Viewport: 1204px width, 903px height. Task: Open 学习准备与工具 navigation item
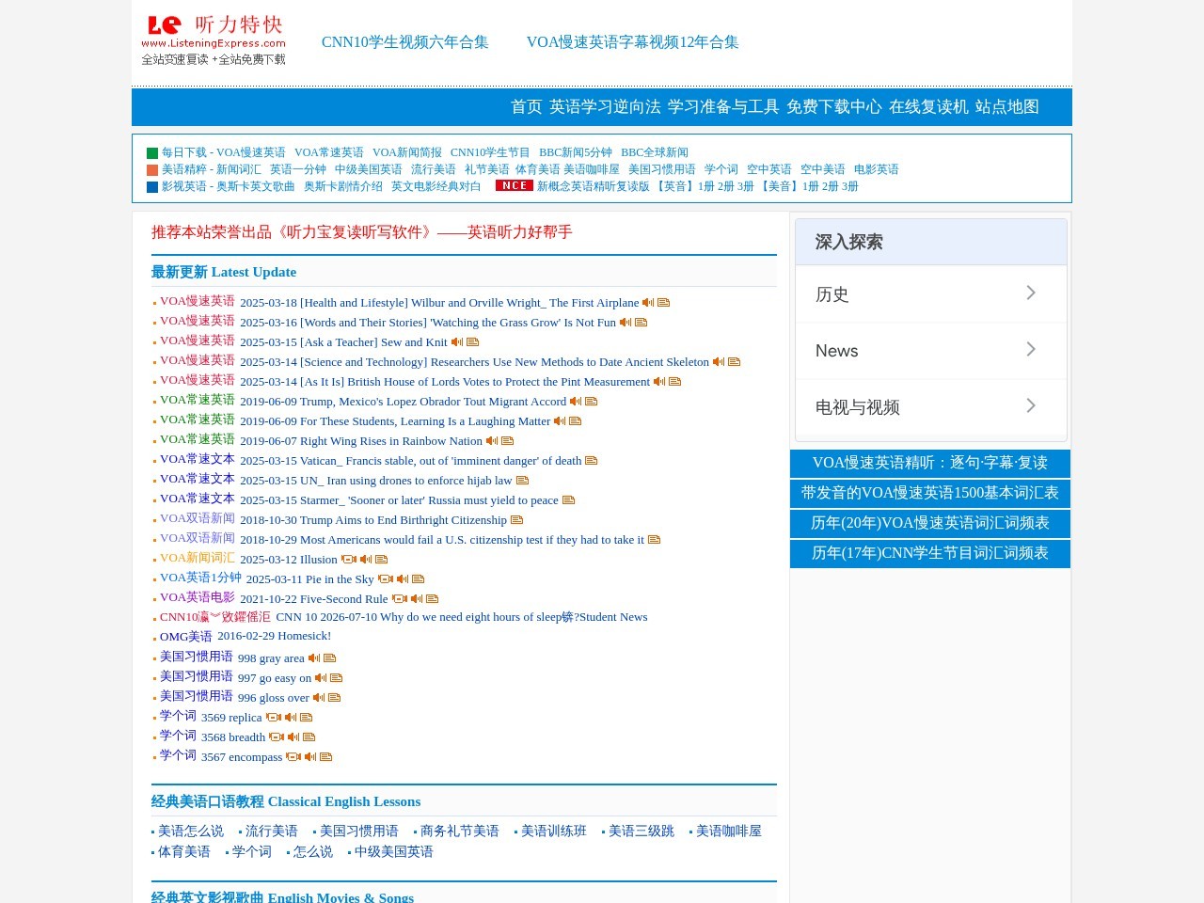click(723, 107)
